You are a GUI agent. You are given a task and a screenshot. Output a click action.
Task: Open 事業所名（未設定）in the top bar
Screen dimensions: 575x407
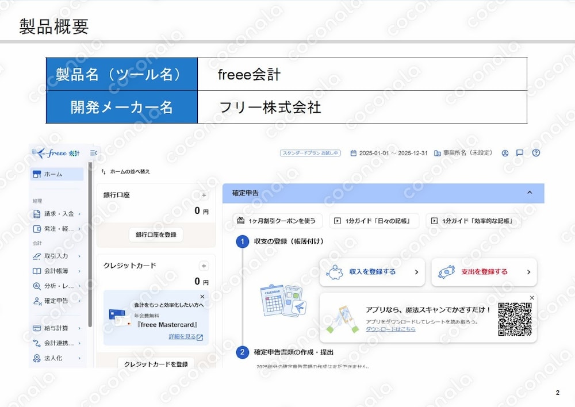[466, 153]
